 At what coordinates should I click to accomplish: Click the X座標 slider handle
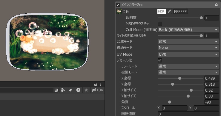180,78
